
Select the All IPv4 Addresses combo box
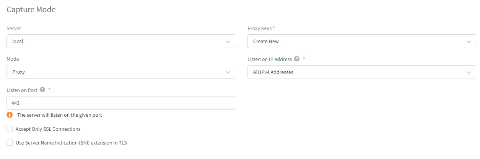coord(362,72)
